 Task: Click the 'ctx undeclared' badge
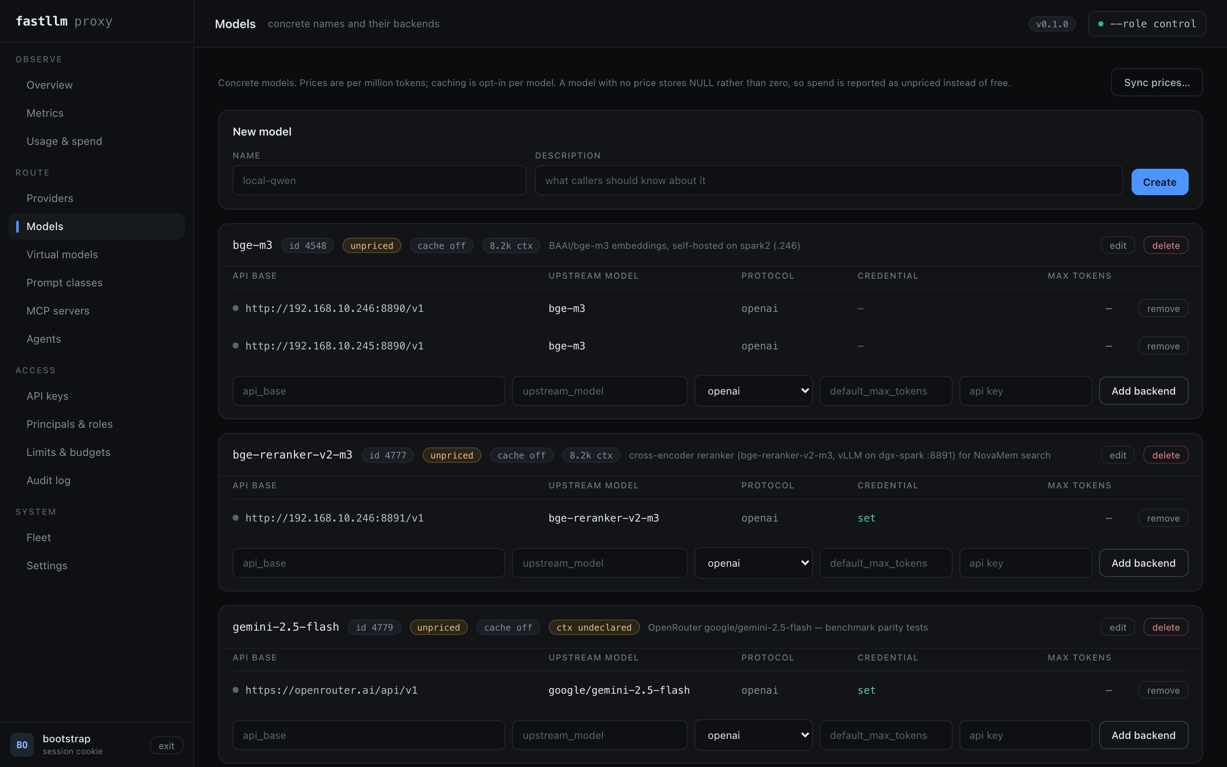click(x=594, y=628)
